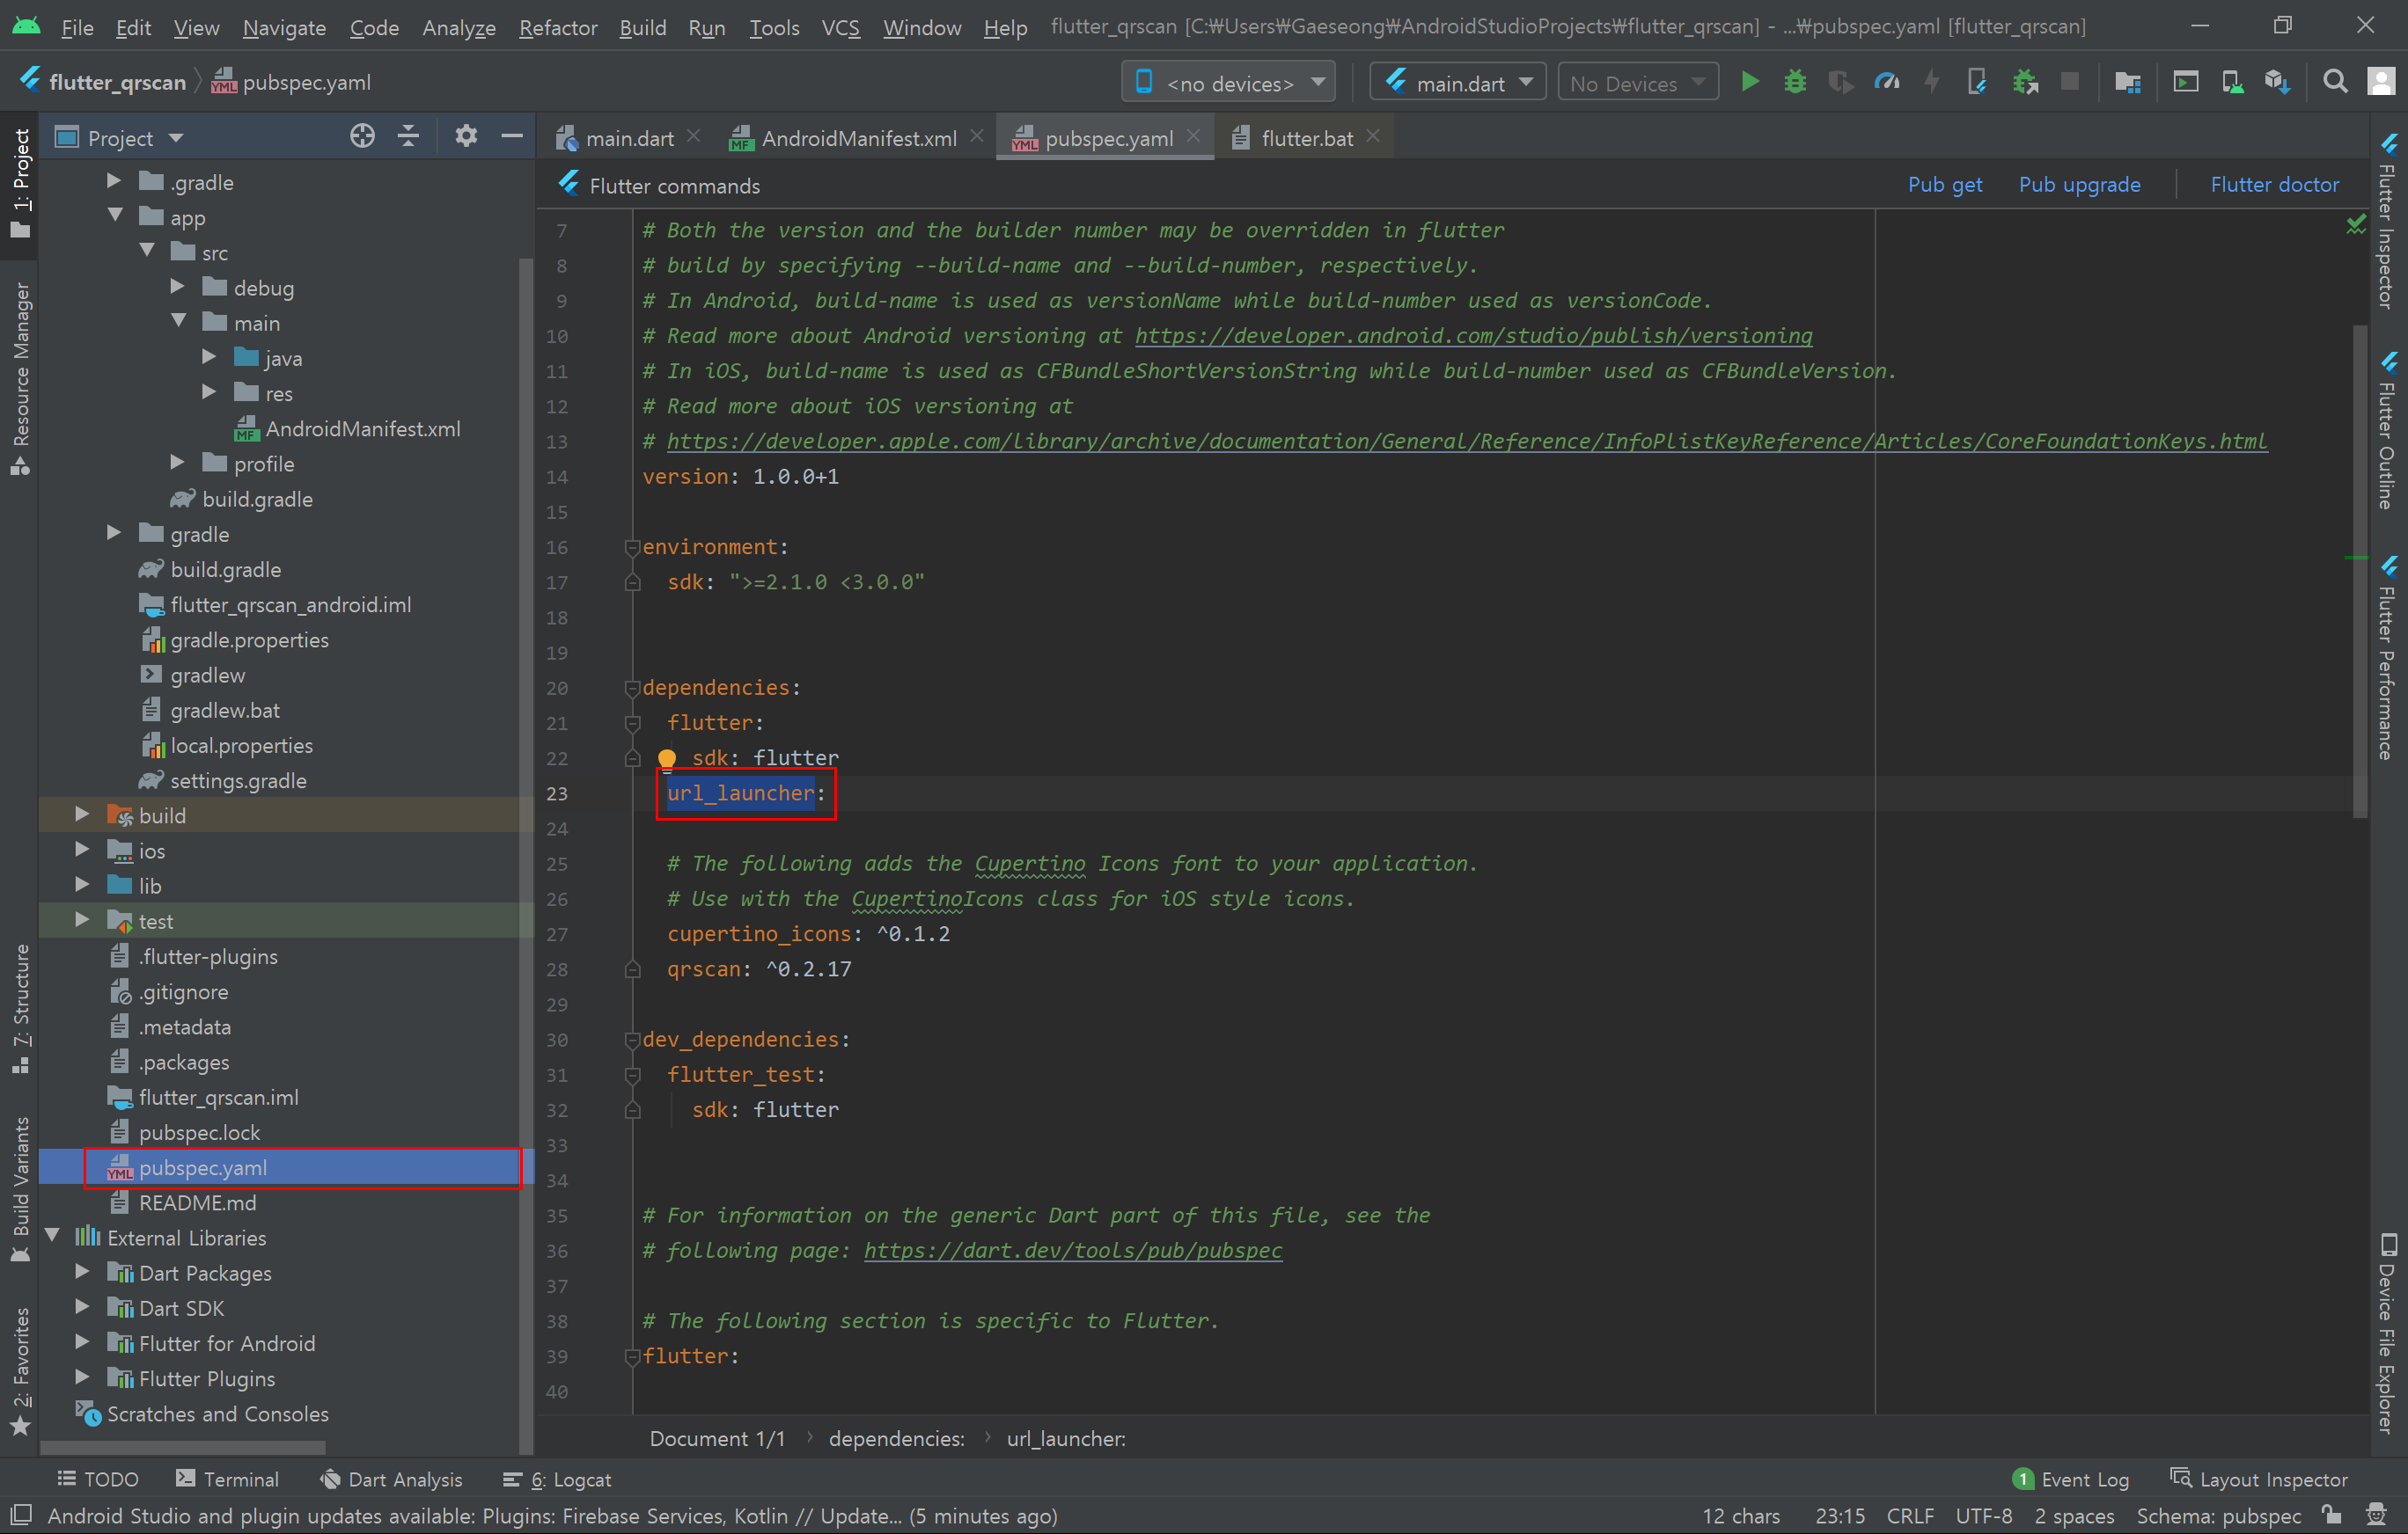
Task: Click the Debug bug icon
Action: (x=1795, y=82)
